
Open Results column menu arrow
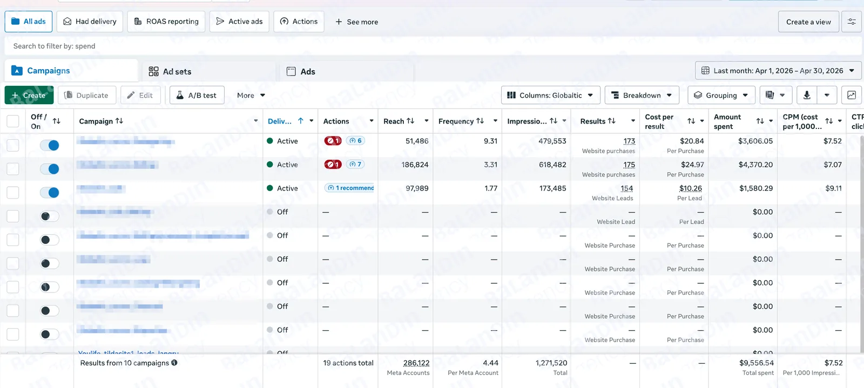pos(633,121)
